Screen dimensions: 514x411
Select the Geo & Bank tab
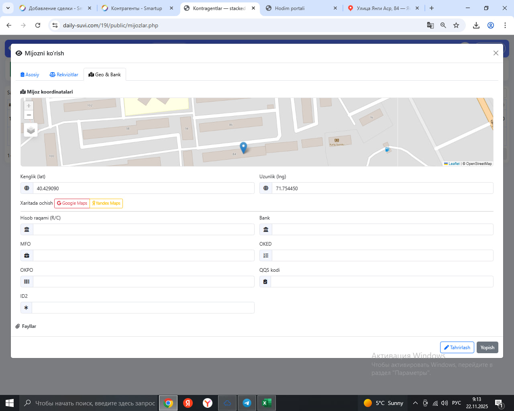point(105,75)
